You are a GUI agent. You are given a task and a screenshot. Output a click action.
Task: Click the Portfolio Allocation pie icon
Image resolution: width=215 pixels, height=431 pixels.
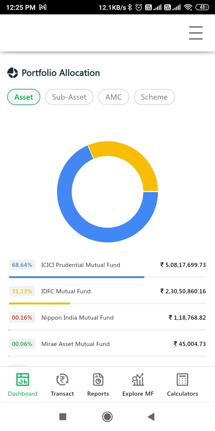13,73
